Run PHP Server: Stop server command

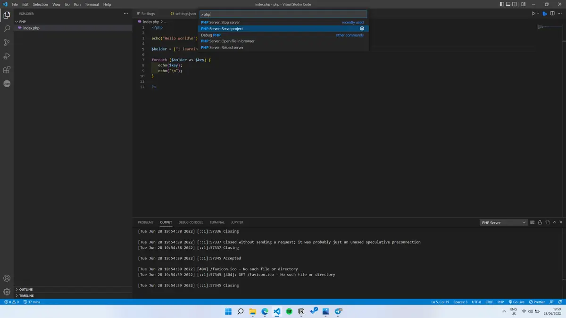coord(283,22)
